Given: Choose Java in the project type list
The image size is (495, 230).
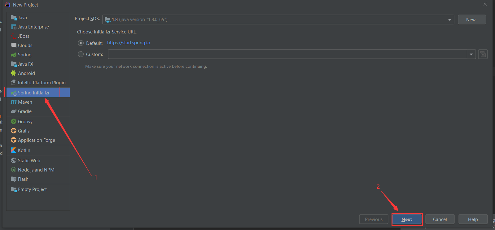Looking at the screenshot, I should click(x=38, y=18).
